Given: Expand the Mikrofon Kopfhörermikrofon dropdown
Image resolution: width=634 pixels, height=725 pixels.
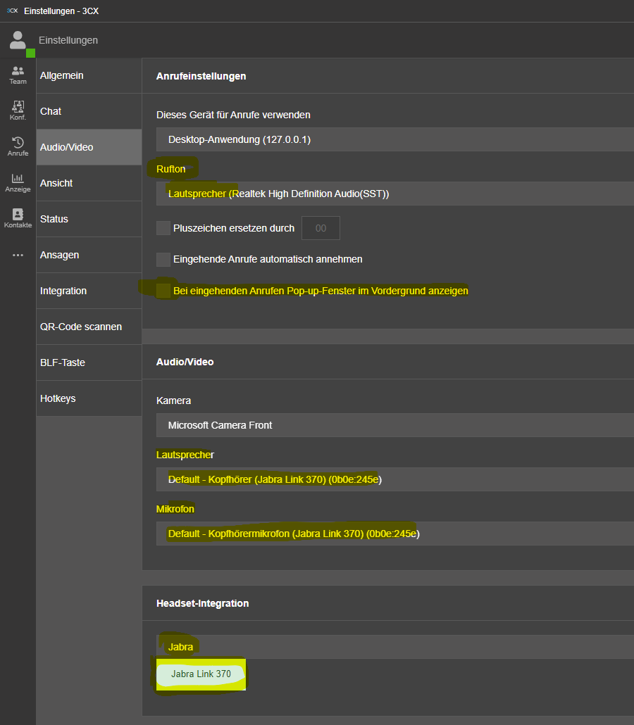Looking at the screenshot, I should 394,534.
